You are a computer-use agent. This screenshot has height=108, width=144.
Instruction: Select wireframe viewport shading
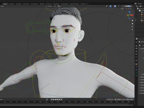[x=125, y=6]
